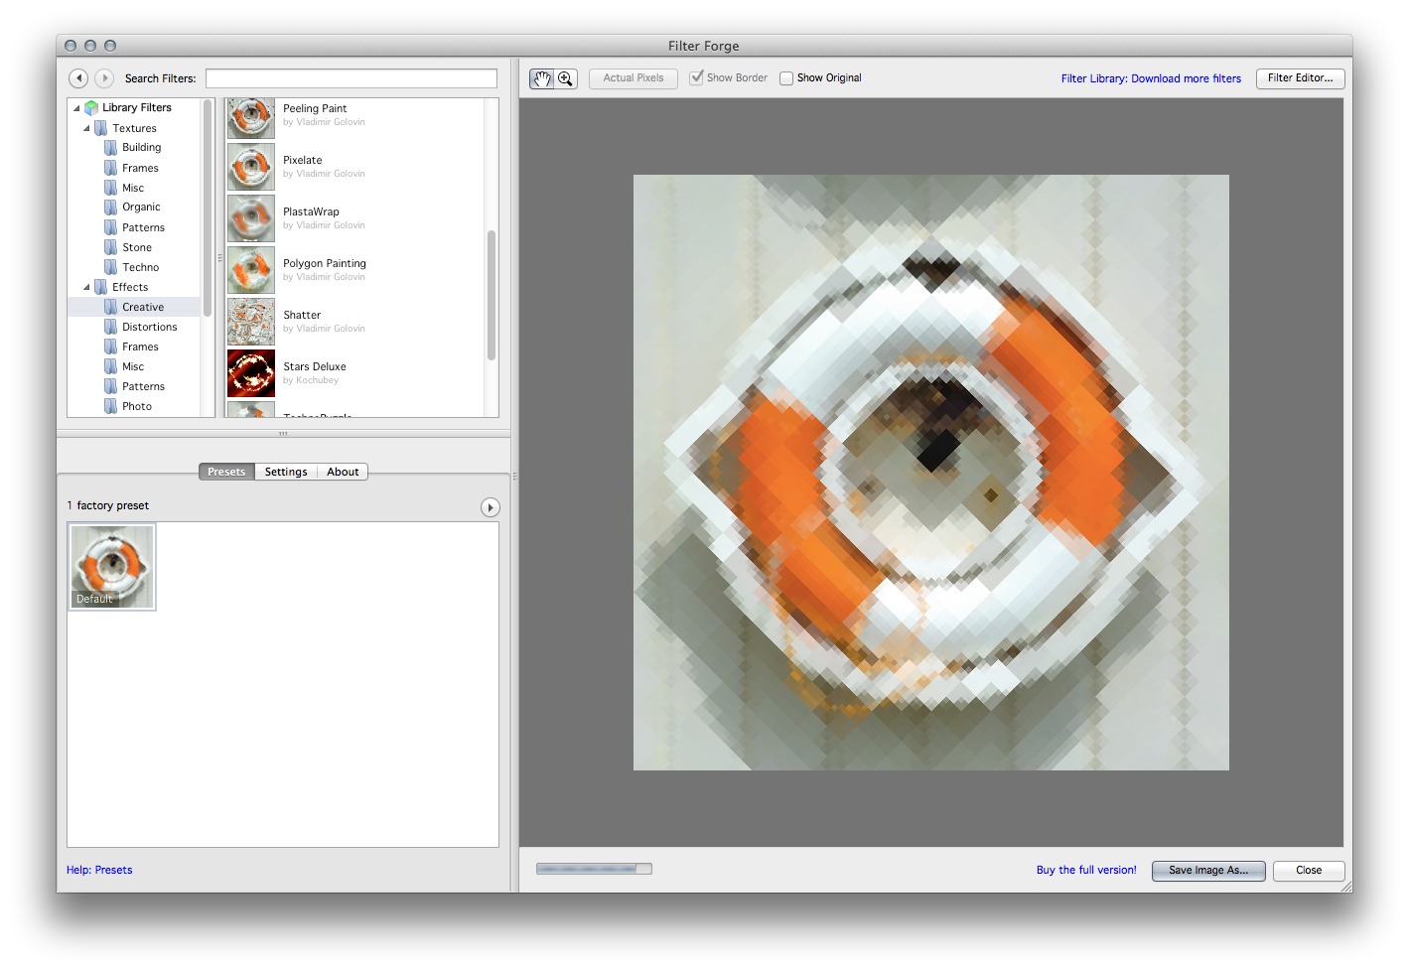The width and height of the screenshot is (1409, 971).
Task: Collapse the Effects tree branch
Action: click(x=86, y=287)
